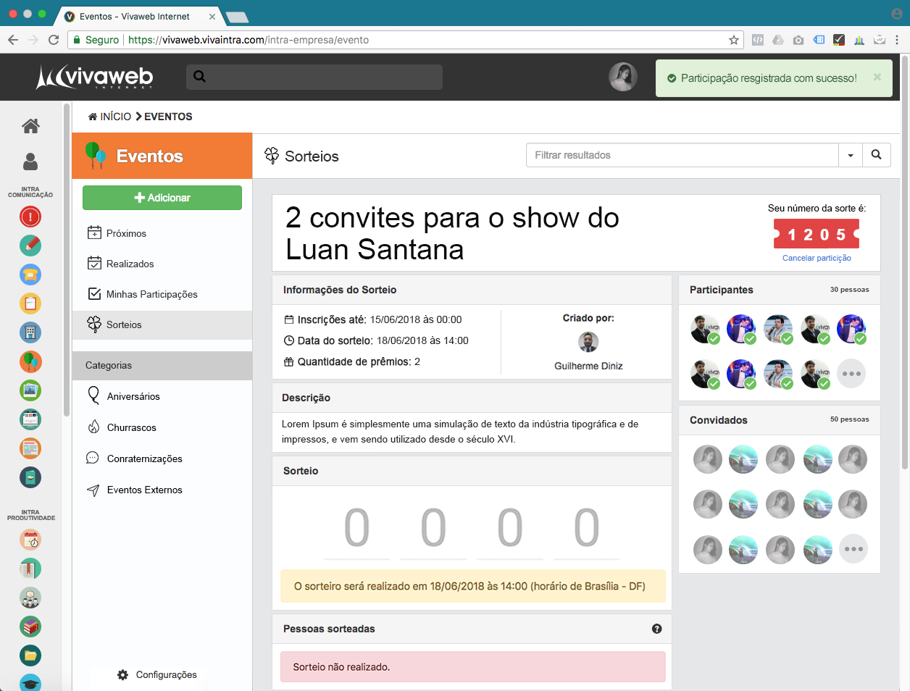The height and width of the screenshot is (691, 910).
Task: Open the Churrascos category
Action: coord(131,427)
